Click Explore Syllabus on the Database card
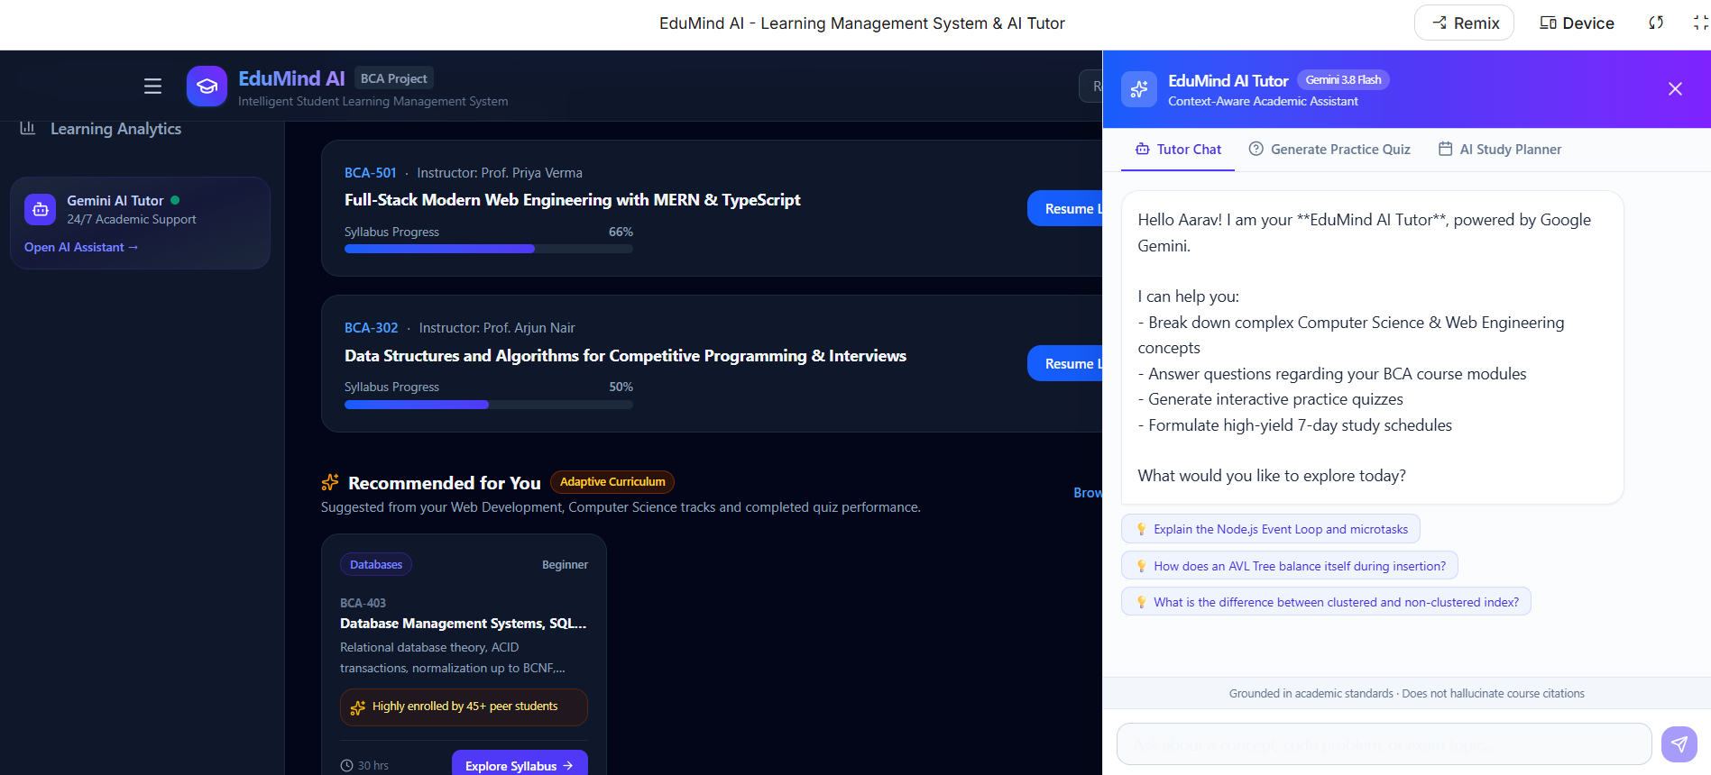Image resolution: width=1711 pixels, height=775 pixels. pyautogui.click(x=520, y=763)
